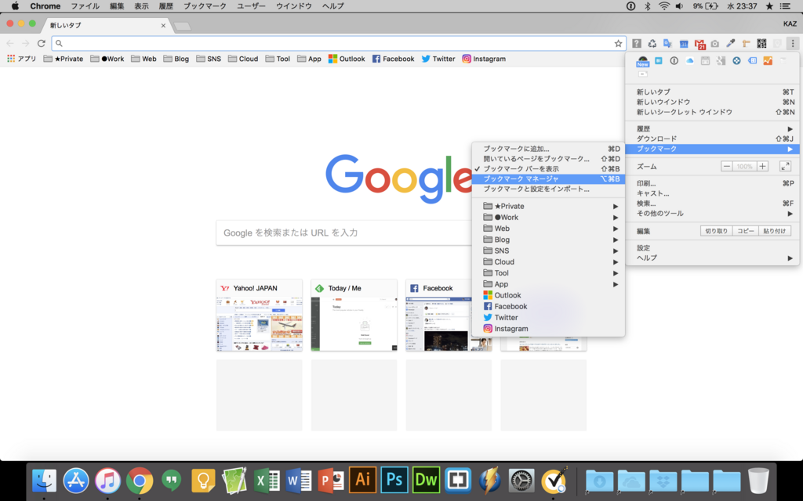Expand the 履歴 submenu
The height and width of the screenshot is (501, 803).
click(x=712, y=129)
